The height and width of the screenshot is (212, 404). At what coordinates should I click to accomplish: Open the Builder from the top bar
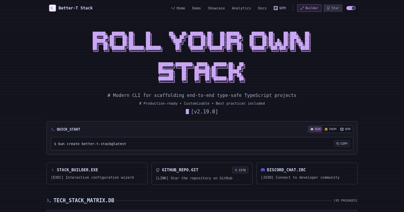pyautogui.click(x=309, y=8)
